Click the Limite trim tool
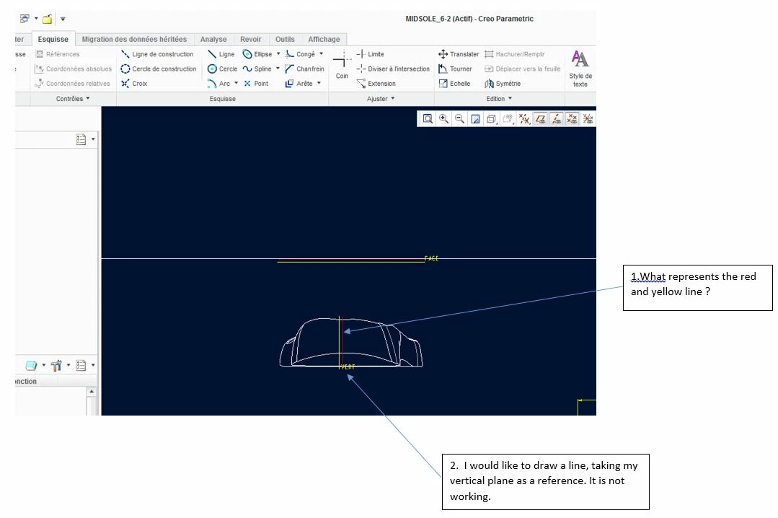 tap(370, 54)
